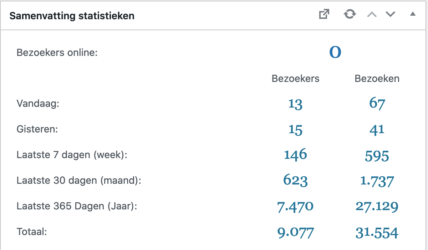The width and height of the screenshot is (428, 250).
Task: Click total visits number 31.554
Action: [377, 233]
